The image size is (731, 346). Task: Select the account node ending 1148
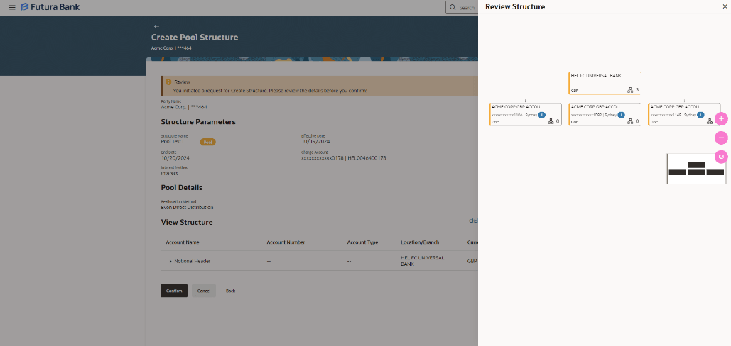684,114
